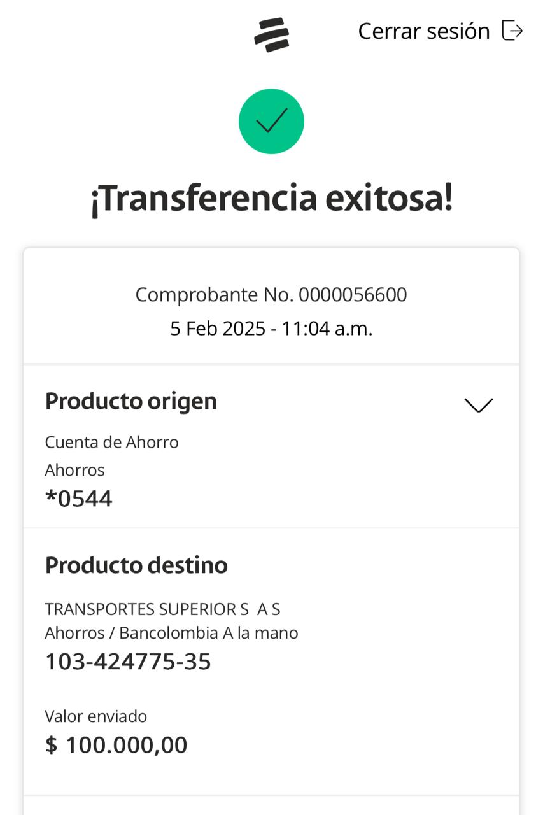The width and height of the screenshot is (543, 815).
Task: Click the Ahorros label under Cuenta de Ahorro
Action: pyautogui.click(x=74, y=470)
